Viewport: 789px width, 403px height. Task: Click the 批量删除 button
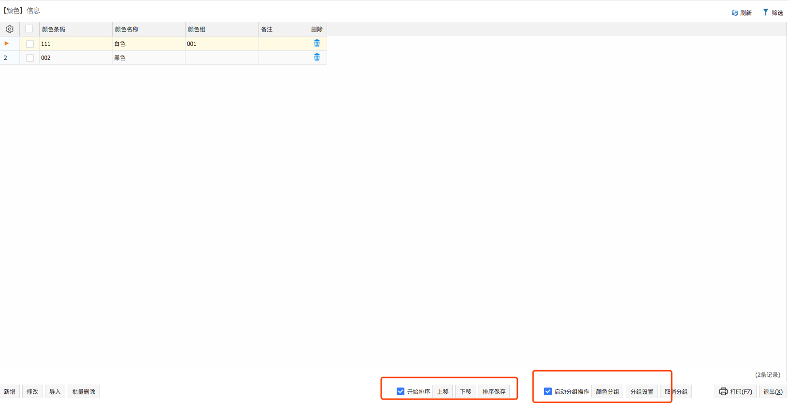pyautogui.click(x=84, y=391)
